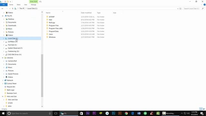This screenshot has height=116, width=206.
Task: Select Freelancing (G:) drive in the tree
Action: [14, 51]
